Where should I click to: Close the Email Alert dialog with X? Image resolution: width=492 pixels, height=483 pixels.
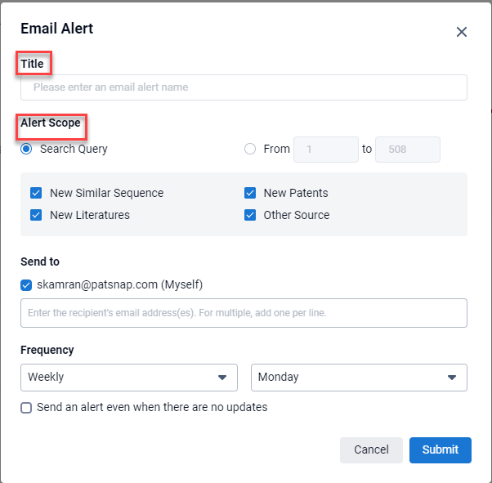(461, 32)
